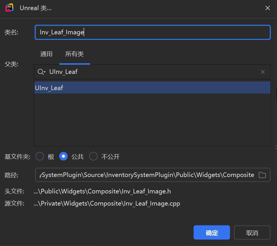
Task: Select the 不公开 base folder radio
Action: pyautogui.click(x=93, y=156)
